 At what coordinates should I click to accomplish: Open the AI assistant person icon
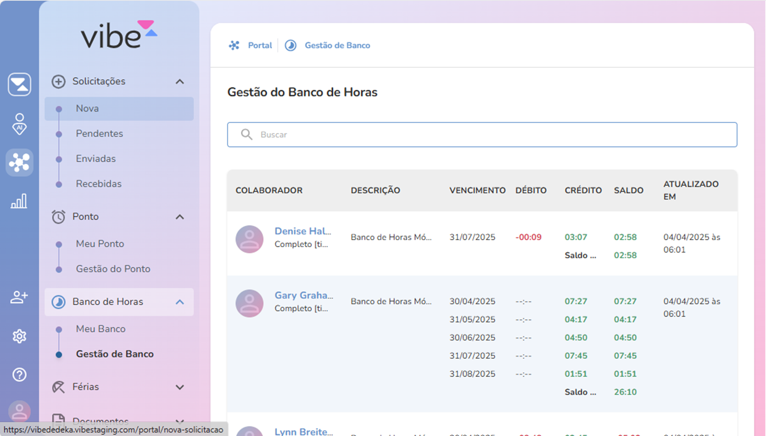coord(19,124)
